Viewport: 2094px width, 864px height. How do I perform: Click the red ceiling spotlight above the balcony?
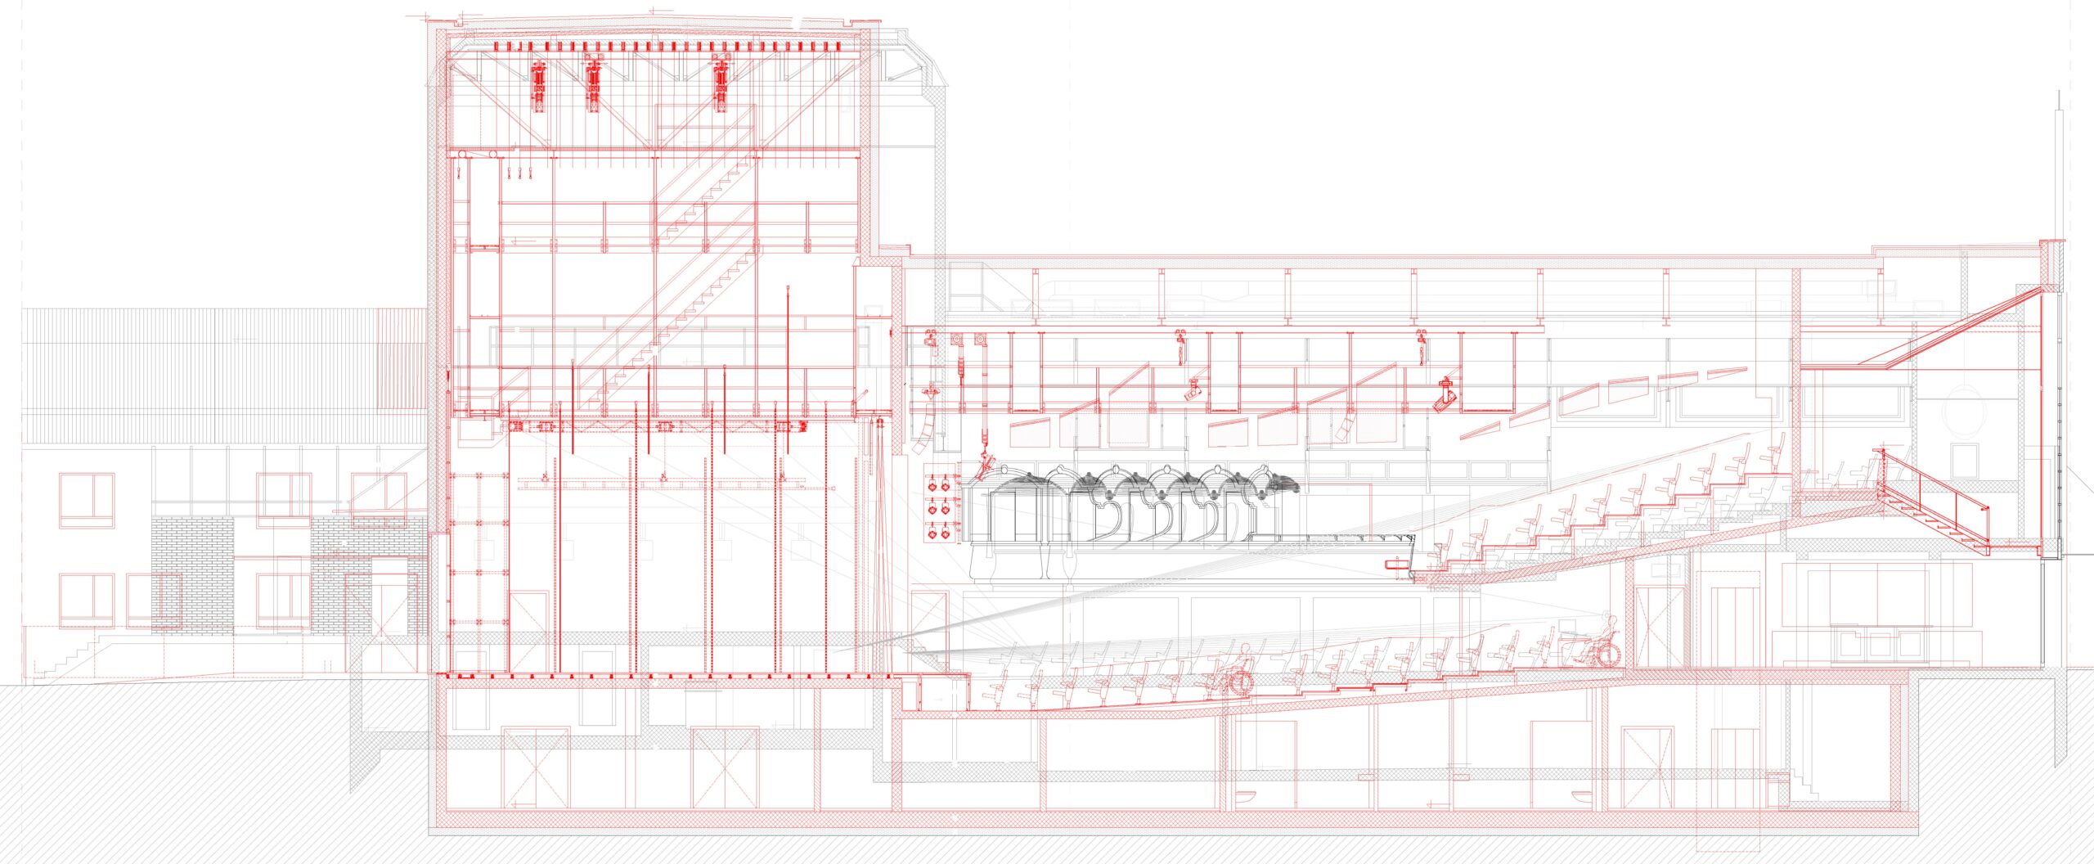pos(1446,394)
